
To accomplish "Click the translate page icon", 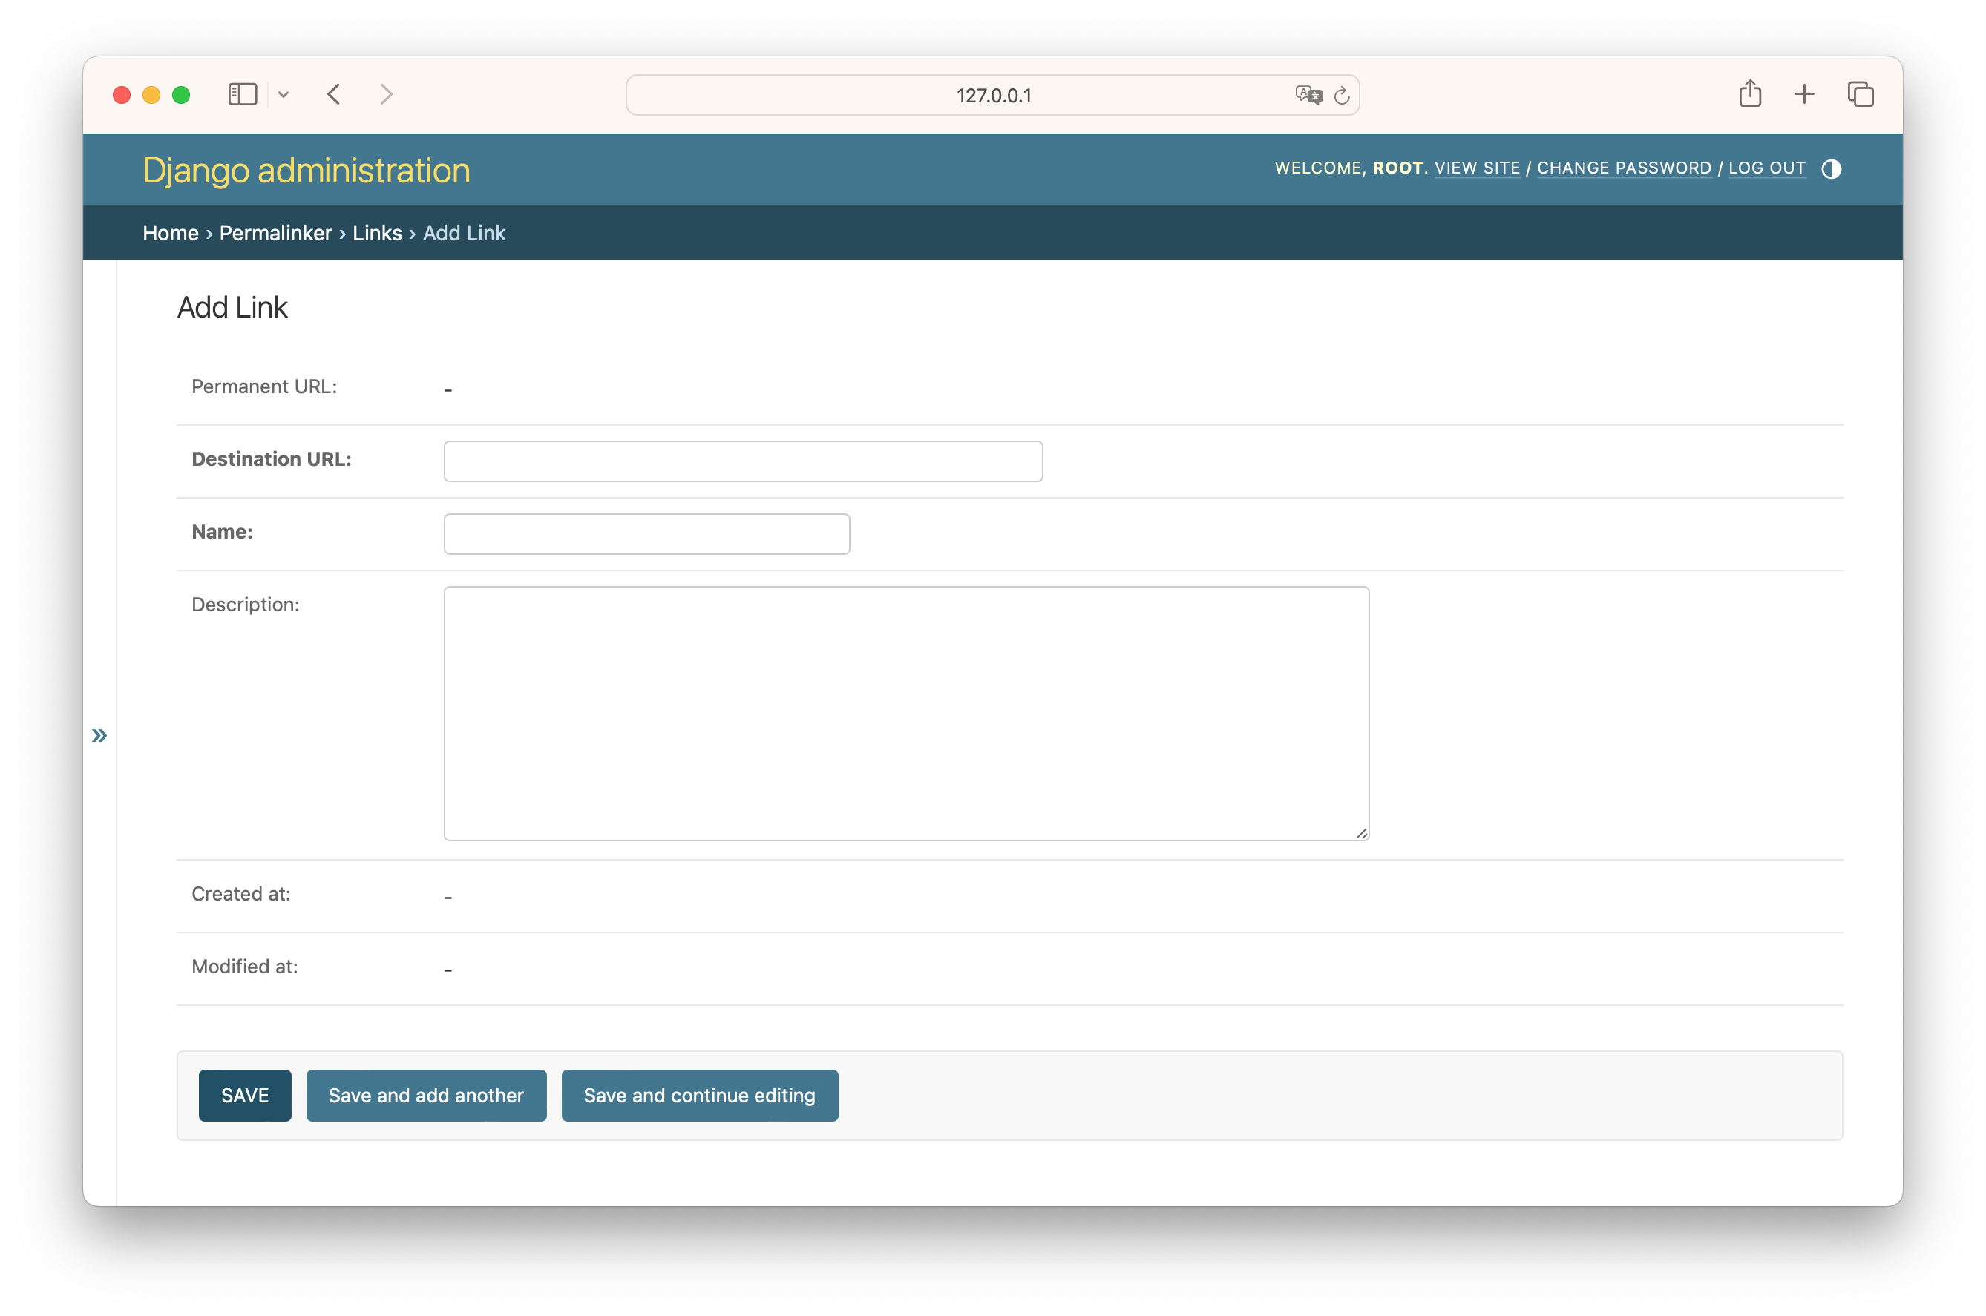I will click(x=1308, y=95).
